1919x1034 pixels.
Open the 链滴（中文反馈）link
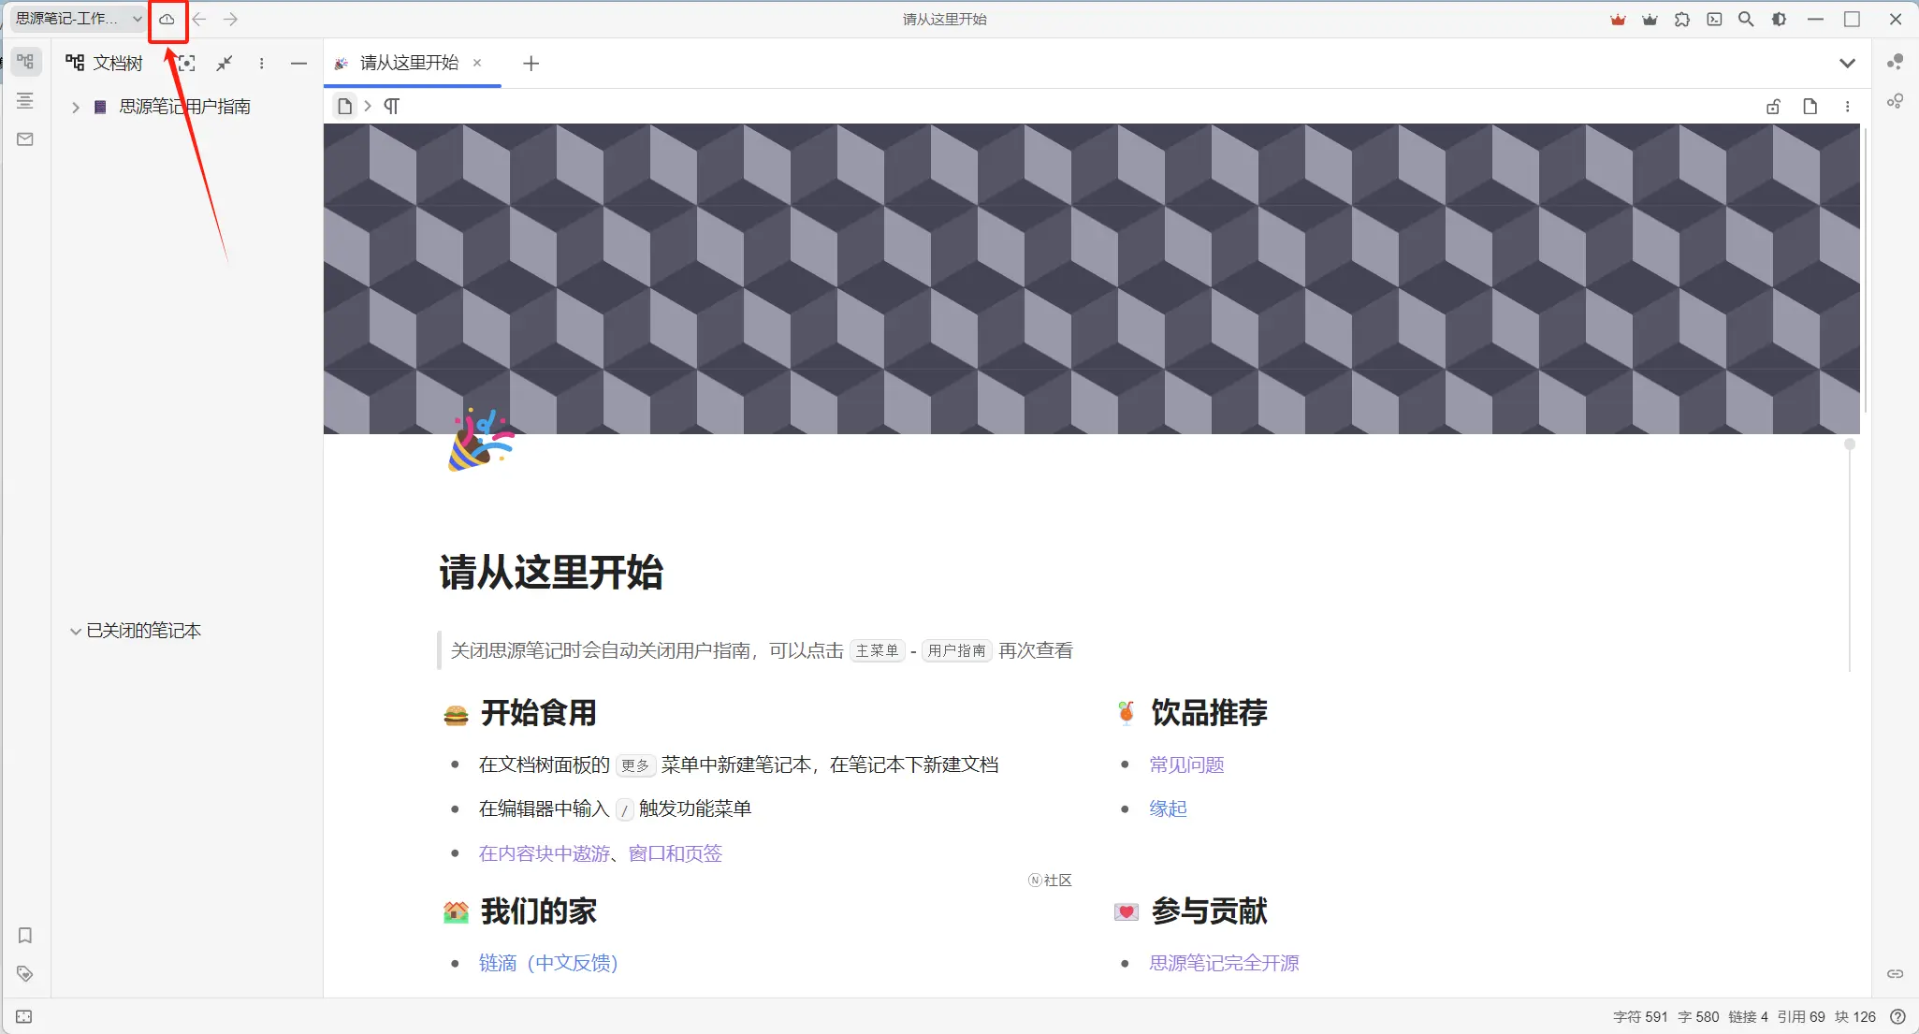pyautogui.click(x=548, y=963)
